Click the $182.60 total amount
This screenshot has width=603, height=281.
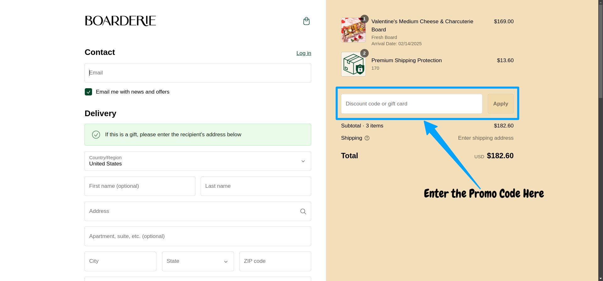[x=500, y=156]
